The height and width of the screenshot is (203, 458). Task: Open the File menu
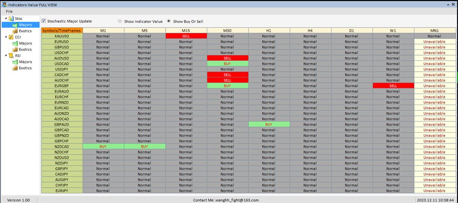9,11
